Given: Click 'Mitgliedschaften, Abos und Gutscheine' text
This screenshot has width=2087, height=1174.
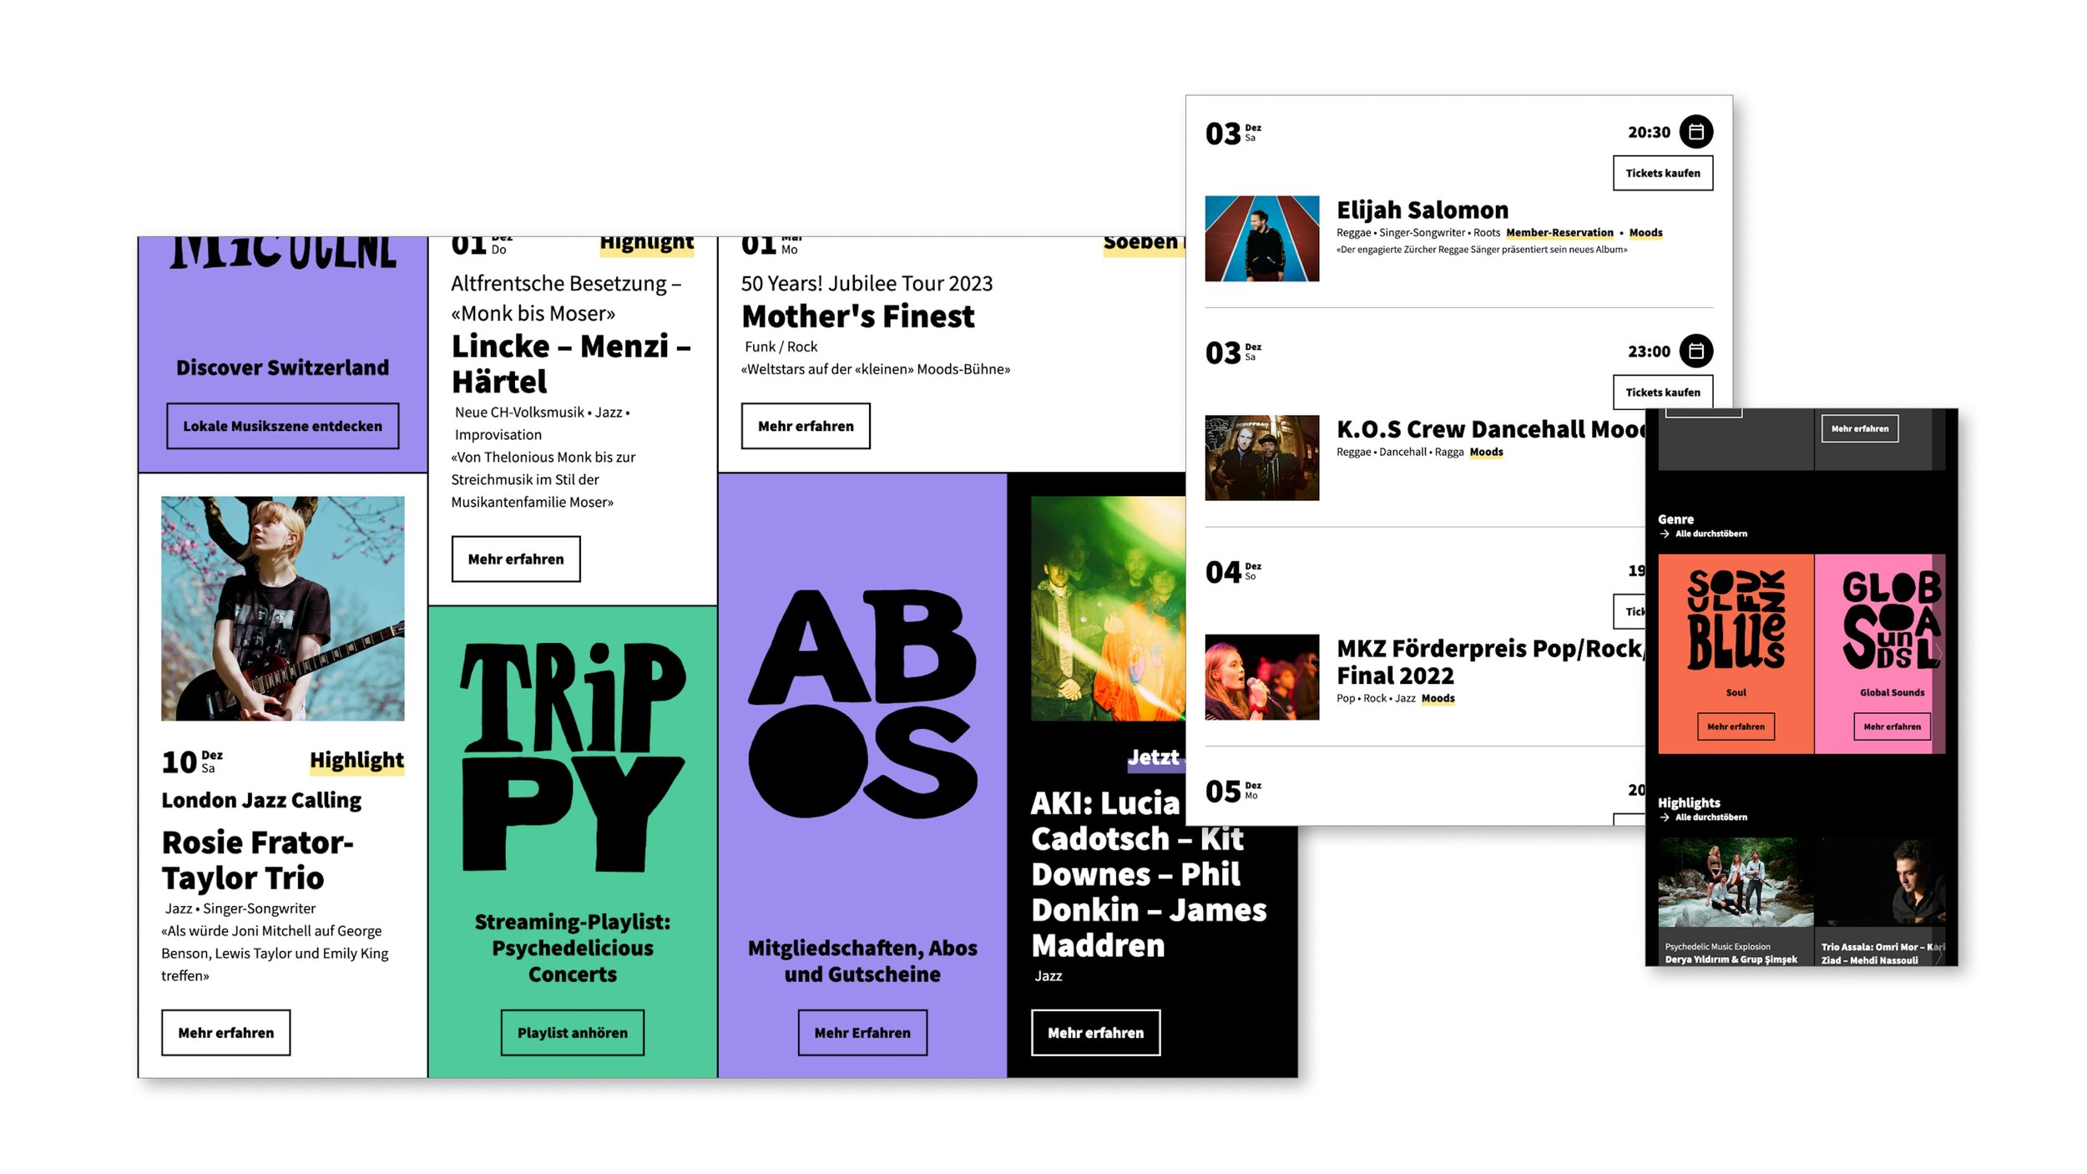Looking at the screenshot, I should click(x=862, y=961).
